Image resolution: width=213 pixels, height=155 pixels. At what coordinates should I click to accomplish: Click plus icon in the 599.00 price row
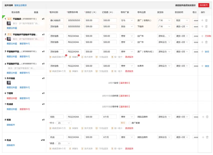click(x=202, y=26)
